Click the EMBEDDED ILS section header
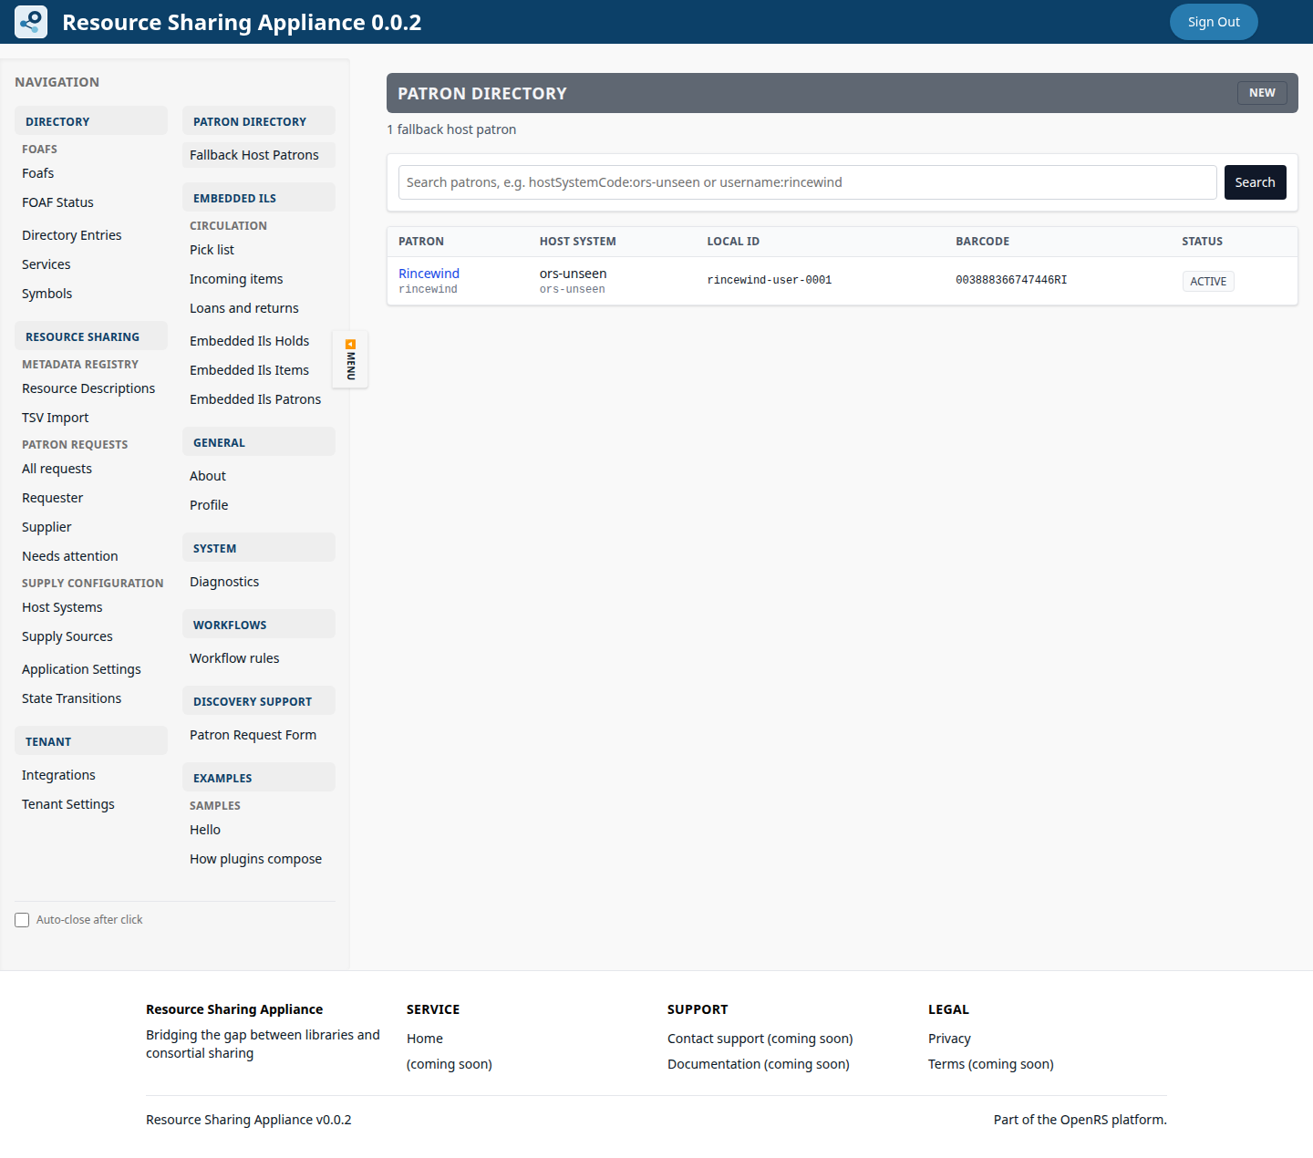Screen dimensions: 1313x1158 (x=259, y=198)
